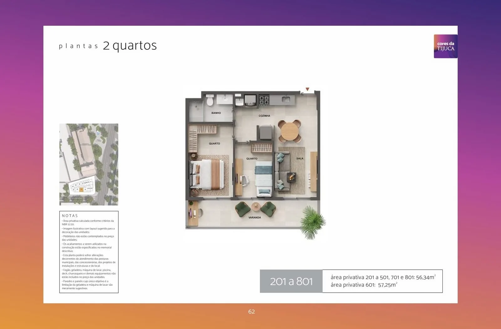Click the 'SALA' room label
Screen dimensions: 501x329
pos(300,159)
